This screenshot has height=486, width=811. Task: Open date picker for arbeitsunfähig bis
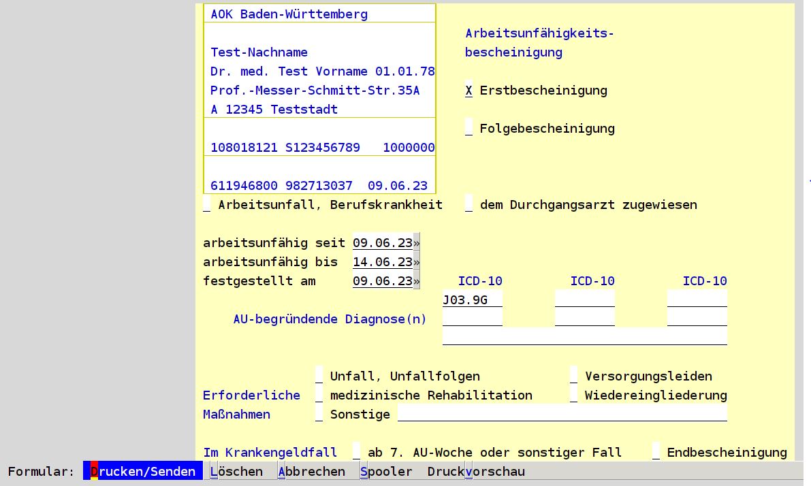coord(416,262)
